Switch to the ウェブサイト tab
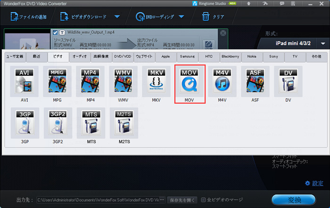 [x=144, y=57]
